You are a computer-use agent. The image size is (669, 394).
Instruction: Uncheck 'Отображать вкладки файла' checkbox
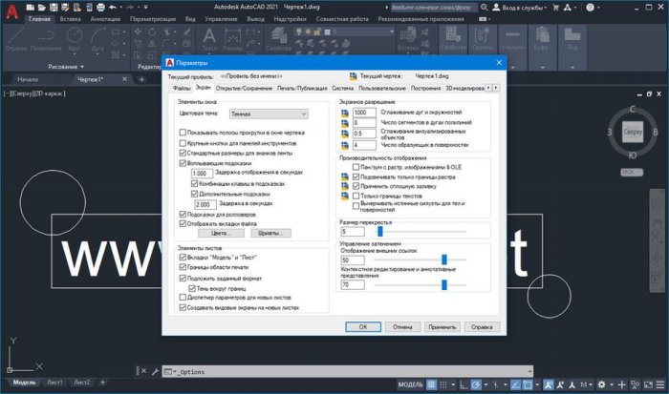(183, 223)
